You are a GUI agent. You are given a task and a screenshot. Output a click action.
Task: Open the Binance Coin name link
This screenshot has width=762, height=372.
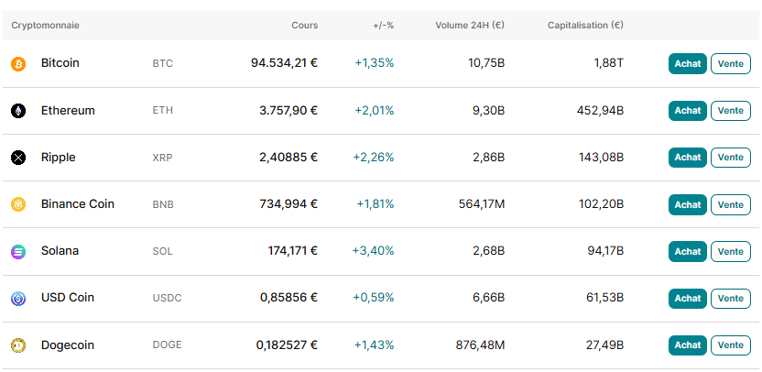[78, 204]
